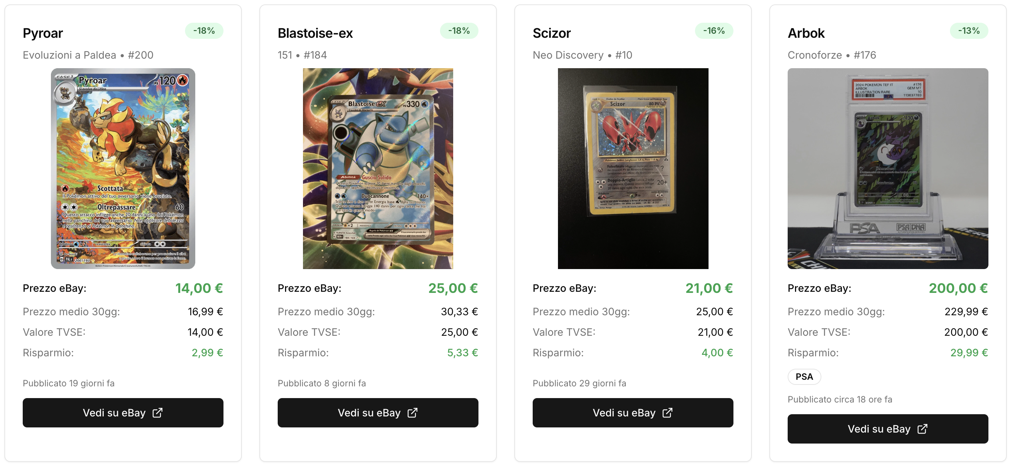Click Vedi su eBay for the Pyroar listing

coord(123,412)
